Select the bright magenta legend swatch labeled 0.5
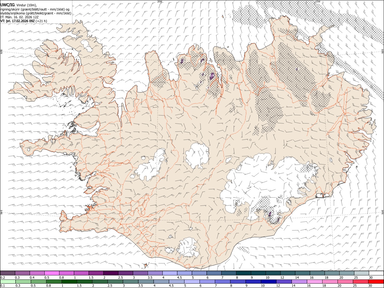384x288 pixels. pyautogui.click(x=52, y=273)
